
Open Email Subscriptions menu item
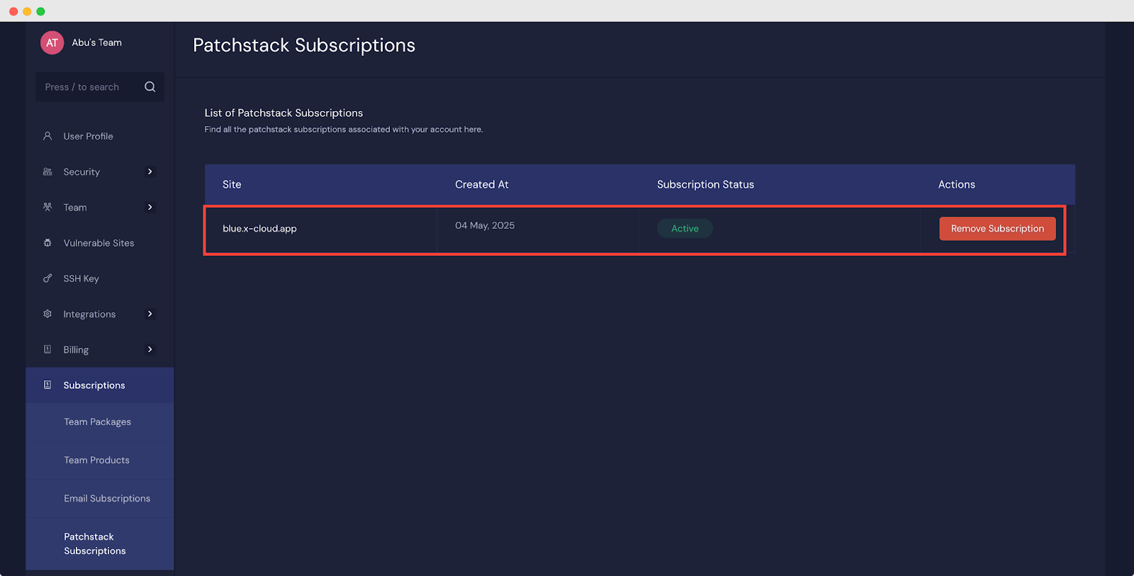click(107, 498)
